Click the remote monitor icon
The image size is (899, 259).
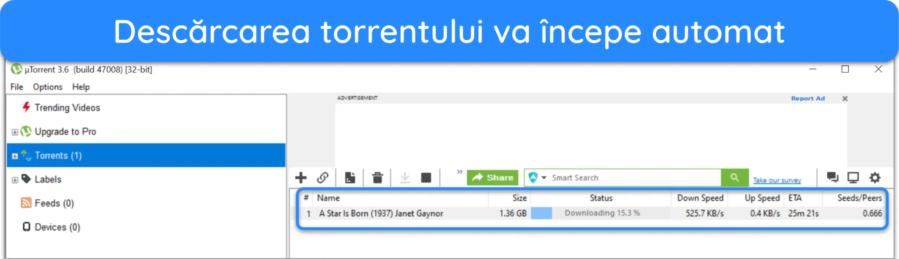(853, 178)
